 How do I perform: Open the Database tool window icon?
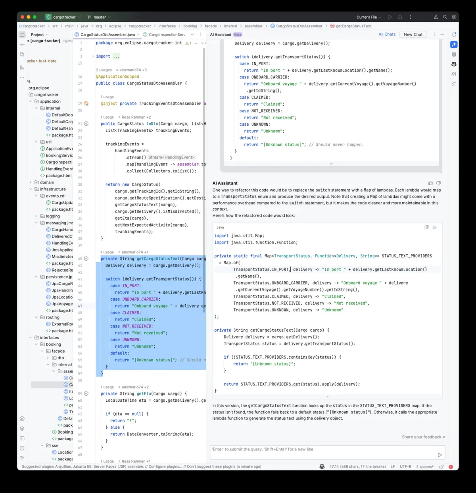(x=454, y=54)
